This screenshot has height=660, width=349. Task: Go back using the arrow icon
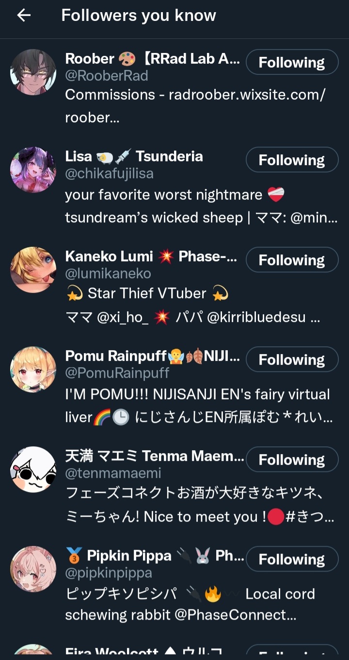pyautogui.click(x=23, y=16)
